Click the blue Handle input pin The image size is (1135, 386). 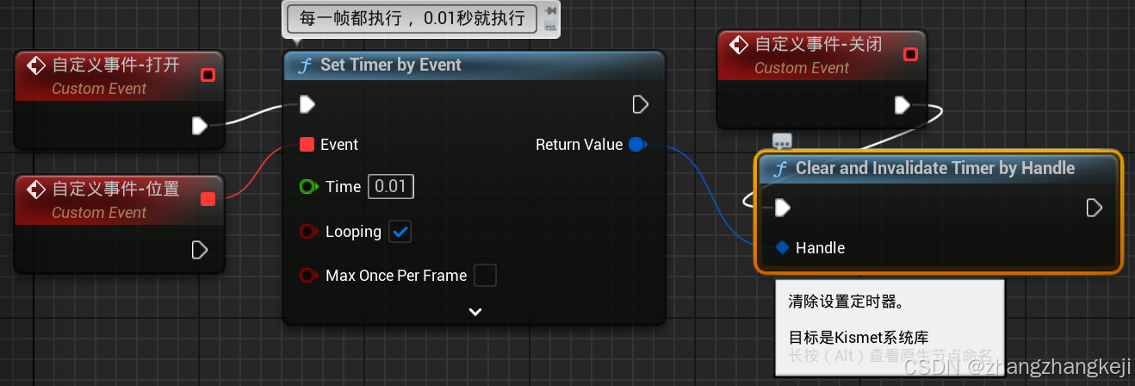tap(782, 247)
